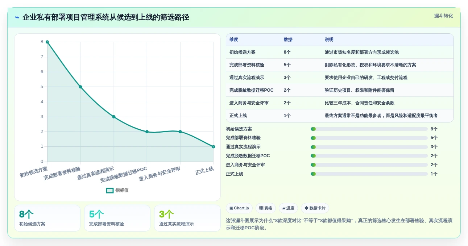468x246 pixels.
Task: Click the progress bar for 正式上线
Action: point(369,174)
